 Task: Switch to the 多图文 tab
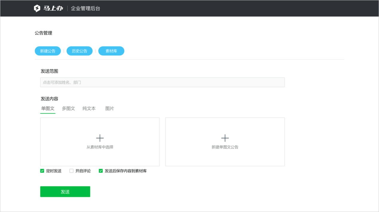68,109
